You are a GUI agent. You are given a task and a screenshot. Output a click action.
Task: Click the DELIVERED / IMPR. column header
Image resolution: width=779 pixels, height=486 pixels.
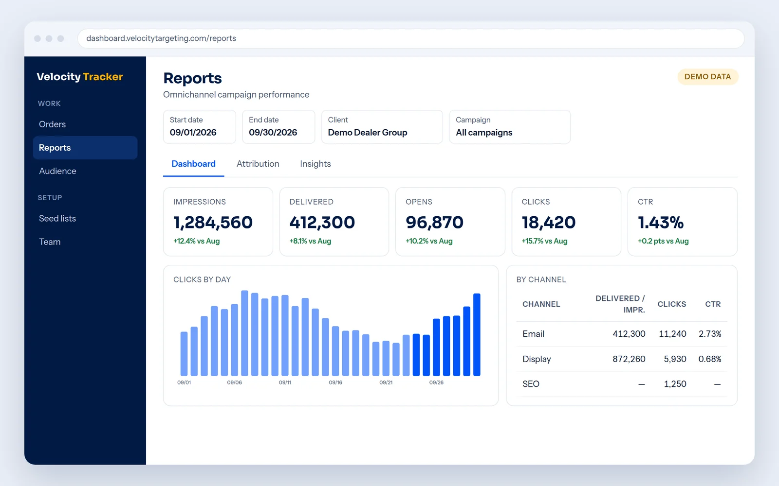(x=620, y=304)
